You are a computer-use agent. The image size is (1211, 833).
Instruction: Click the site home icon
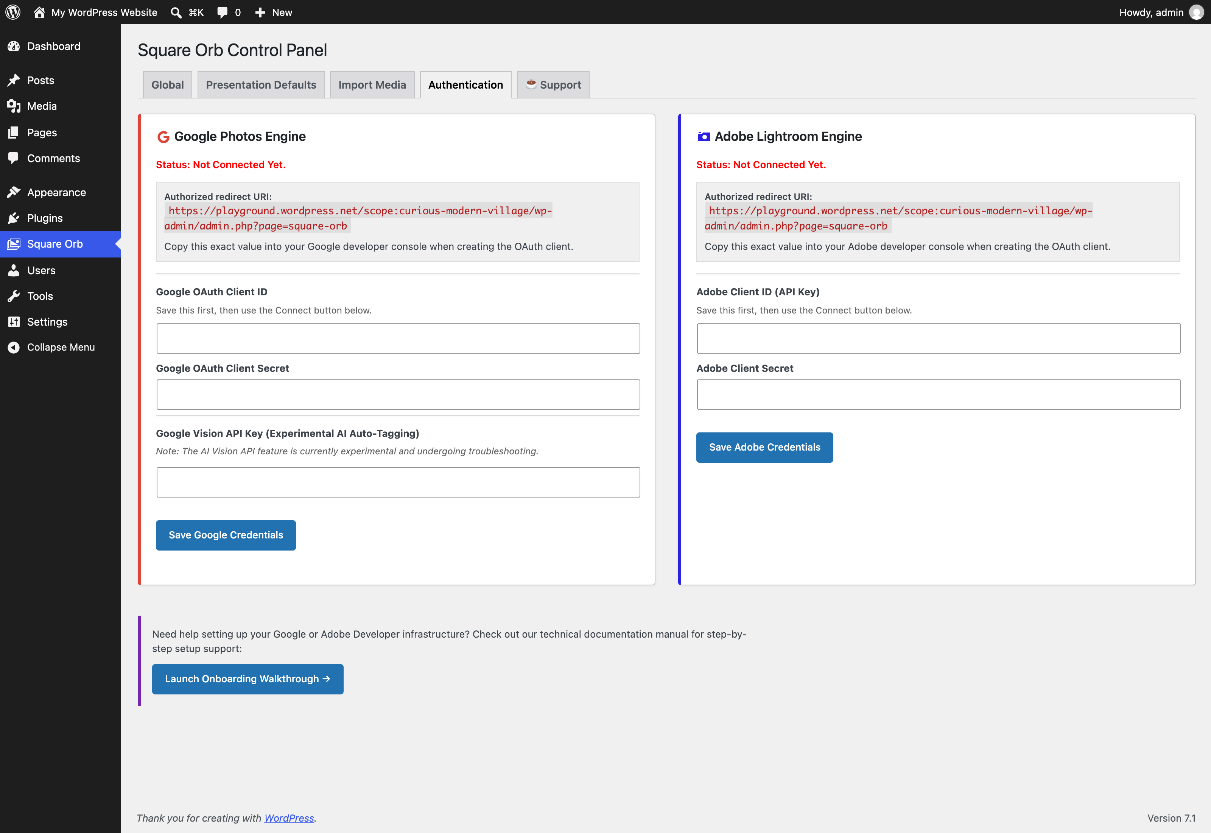[39, 12]
